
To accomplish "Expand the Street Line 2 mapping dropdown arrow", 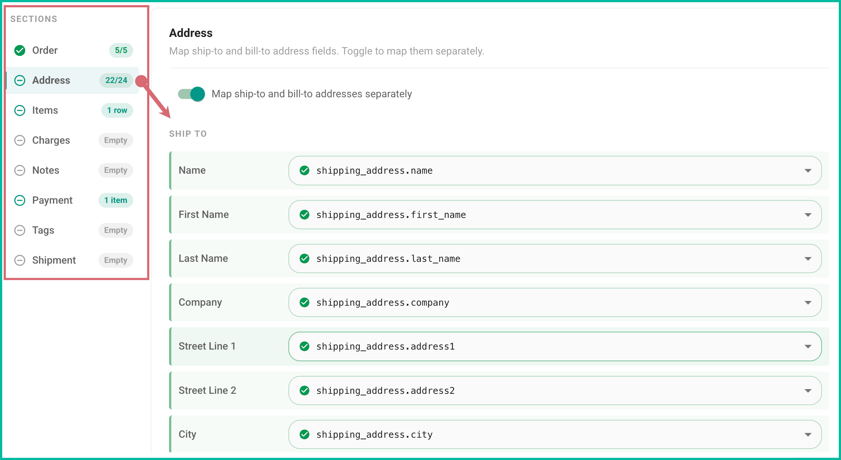I will point(808,391).
